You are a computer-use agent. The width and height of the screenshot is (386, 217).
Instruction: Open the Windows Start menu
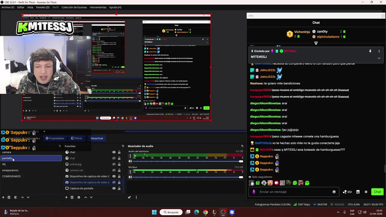154,212
